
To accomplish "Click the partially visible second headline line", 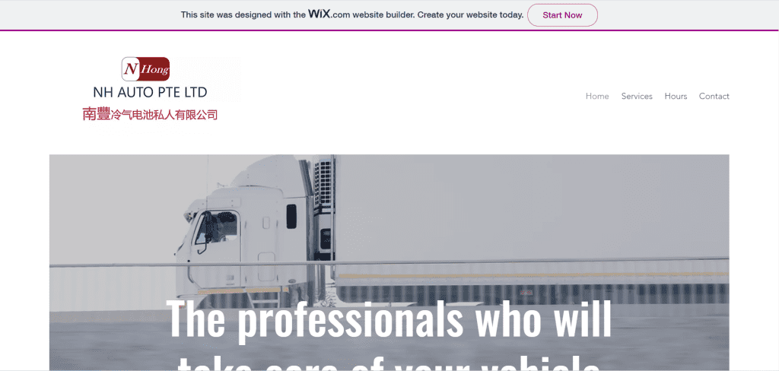I will click(x=389, y=363).
